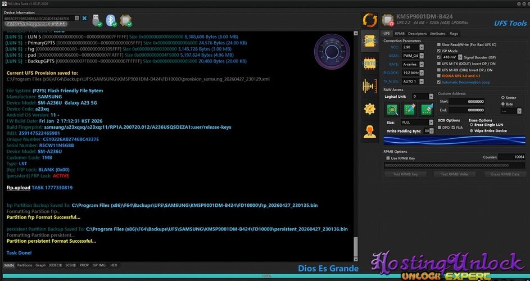Toggle the FUA SCSI option
Image resolution: width=530 pixels, height=281 pixels.
coord(453,128)
